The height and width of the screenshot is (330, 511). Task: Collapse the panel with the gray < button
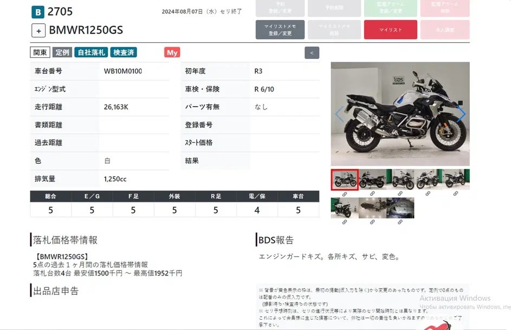click(312, 52)
